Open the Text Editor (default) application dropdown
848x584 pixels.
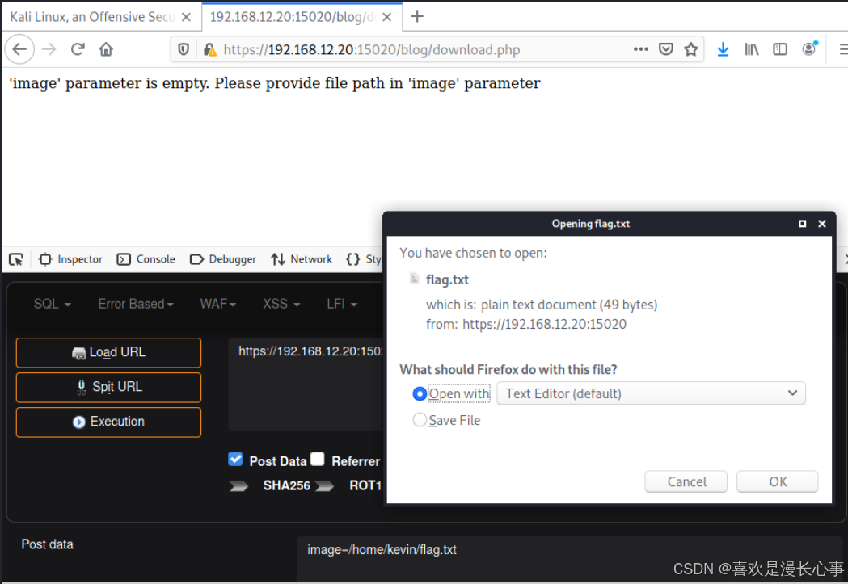point(651,393)
